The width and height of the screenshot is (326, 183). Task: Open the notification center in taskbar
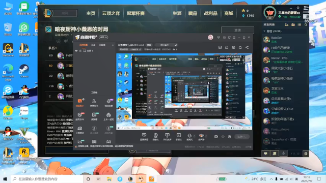click(319, 179)
